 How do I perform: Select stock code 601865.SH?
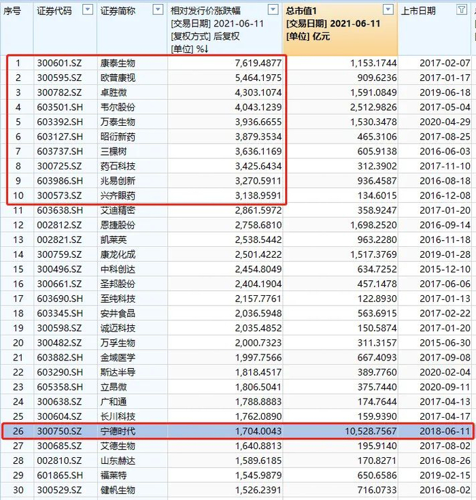coord(60,476)
